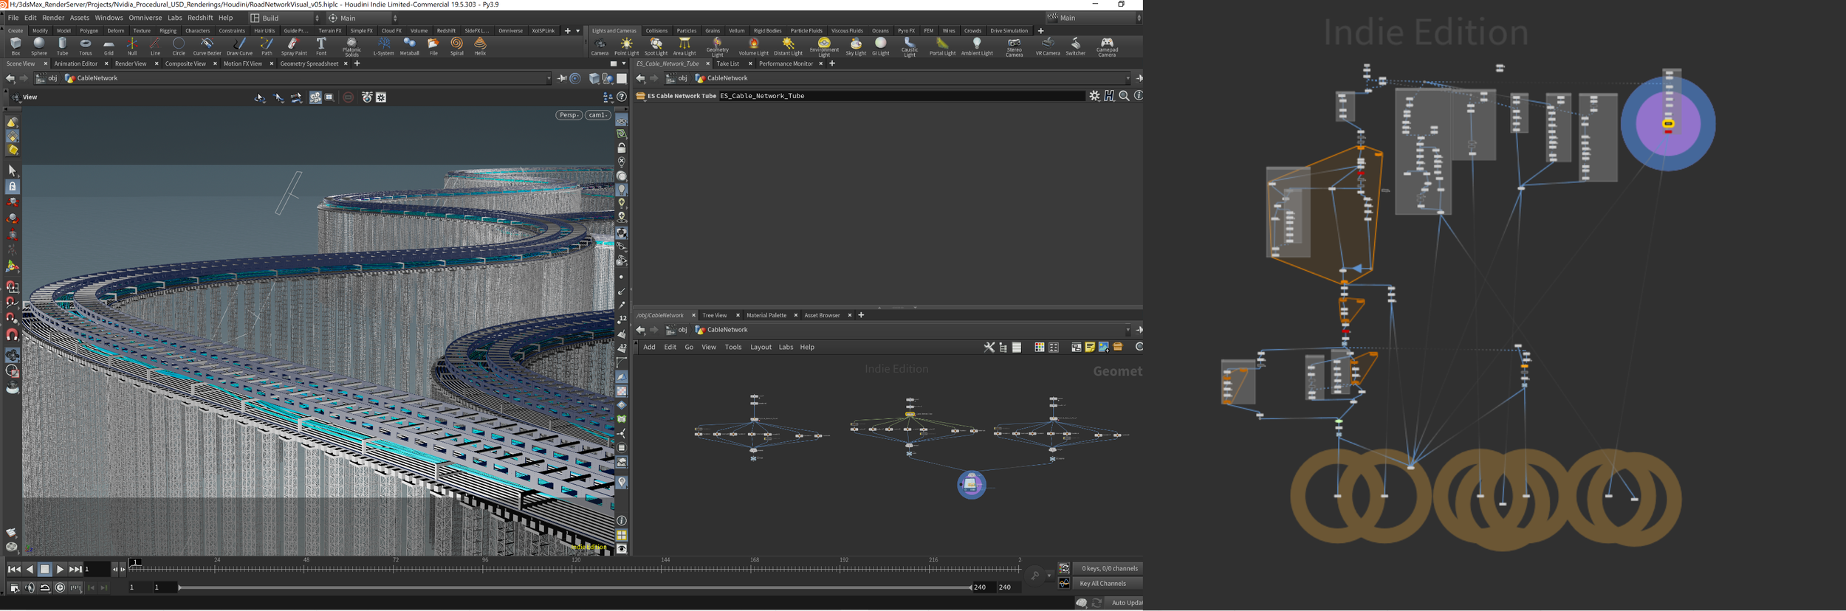Image resolution: width=1846 pixels, height=611 pixels.
Task: Select the Torus shelf tool
Action: pyautogui.click(x=86, y=46)
